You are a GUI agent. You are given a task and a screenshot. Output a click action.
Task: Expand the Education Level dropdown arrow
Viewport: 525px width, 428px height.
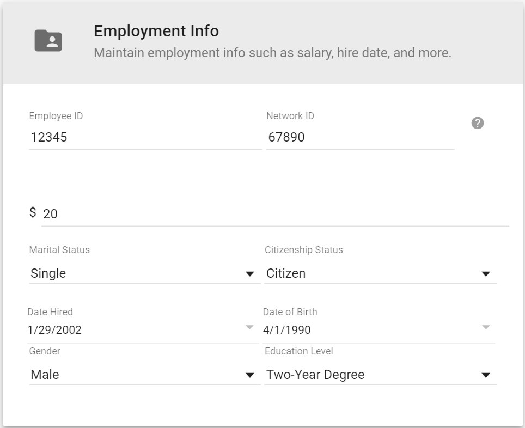[x=486, y=375]
